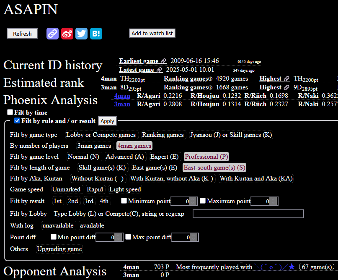Filter results by 3rd place
Screen dimensions: 338x280
click(89, 201)
